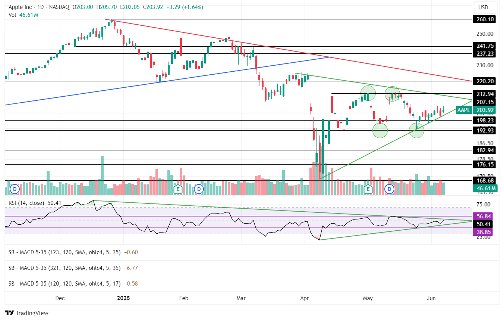Screen dimensions: 504x321
Task: Open the TradingView logo link
Action: click(x=26, y=313)
